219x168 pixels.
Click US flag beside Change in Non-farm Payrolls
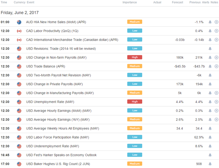pyautogui.click(x=19, y=58)
